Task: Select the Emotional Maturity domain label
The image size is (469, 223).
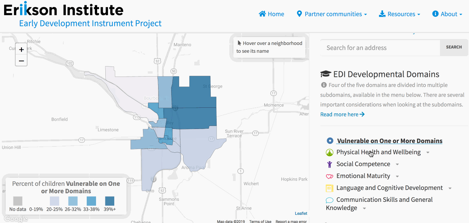Action: coord(363,176)
